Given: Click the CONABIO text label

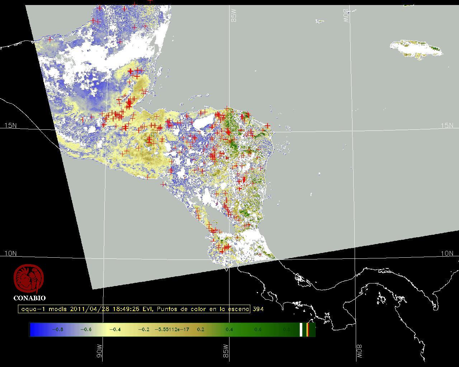Looking at the screenshot, I should [x=29, y=298].
